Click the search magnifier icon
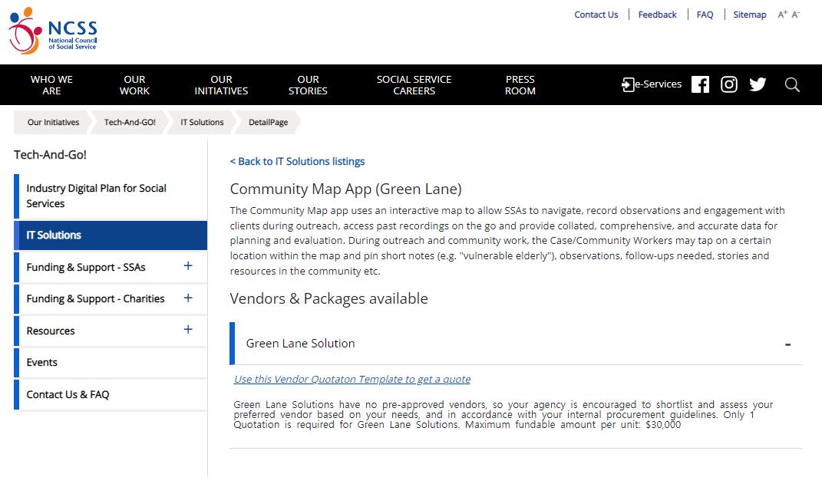The width and height of the screenshot is (822, 497). (x=792, y=84)
